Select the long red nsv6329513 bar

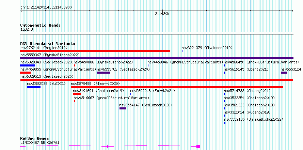[x=157, y=80]
